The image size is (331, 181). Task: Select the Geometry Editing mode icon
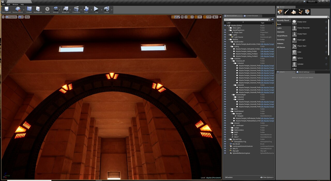307,12
